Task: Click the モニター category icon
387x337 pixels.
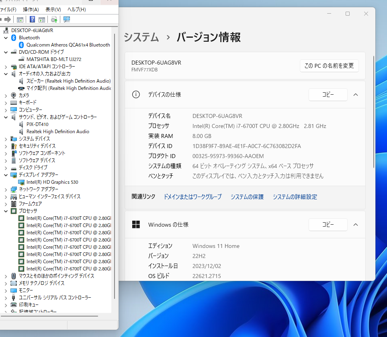Action: [14, 290]
